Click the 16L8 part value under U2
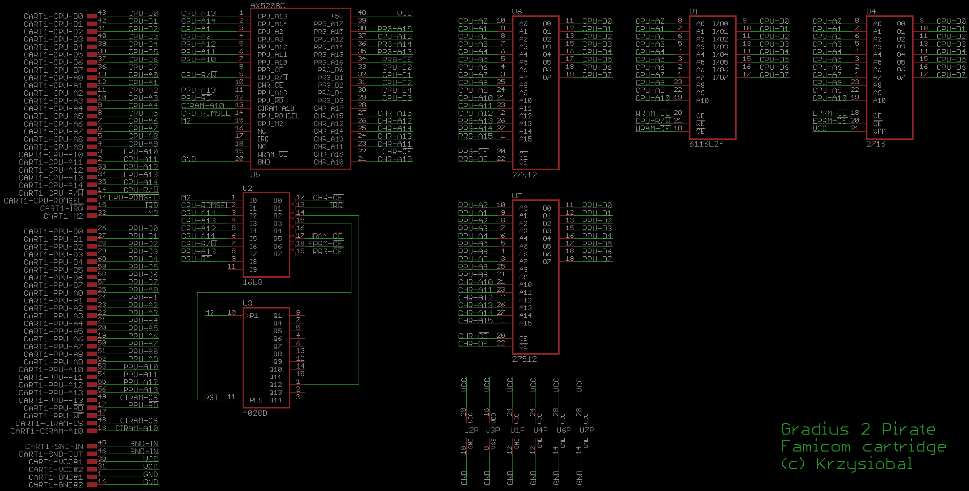969x491 pixels. 252,282
